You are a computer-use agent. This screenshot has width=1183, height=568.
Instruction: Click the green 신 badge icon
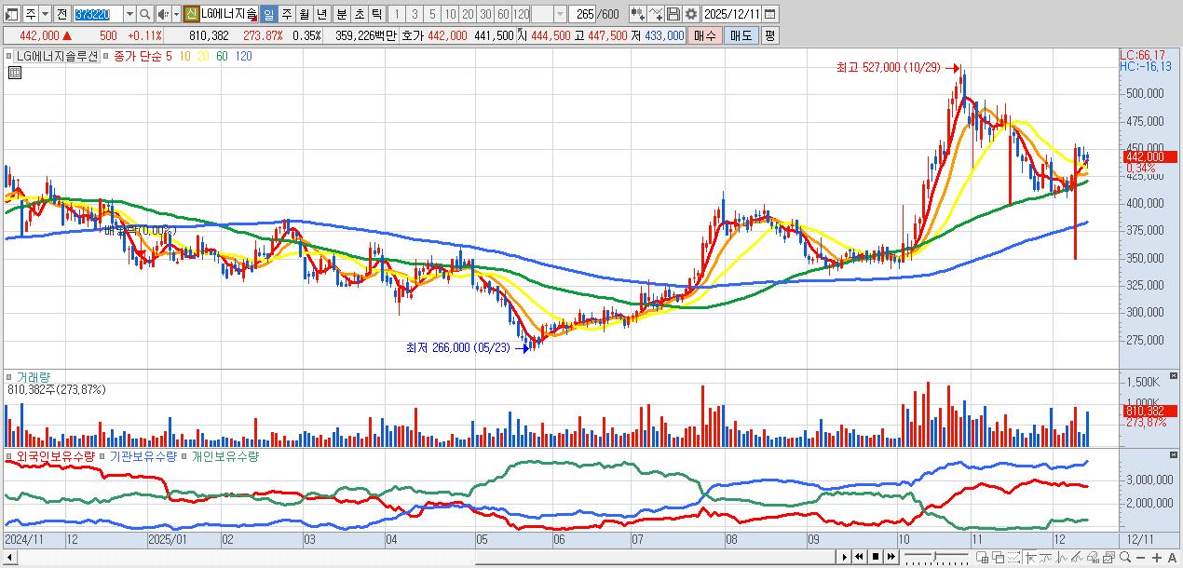191,15
